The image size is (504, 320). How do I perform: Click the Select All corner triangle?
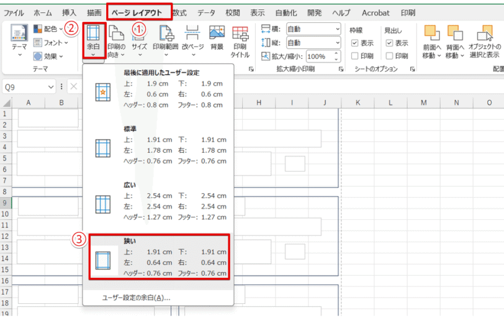coord(6,103)
